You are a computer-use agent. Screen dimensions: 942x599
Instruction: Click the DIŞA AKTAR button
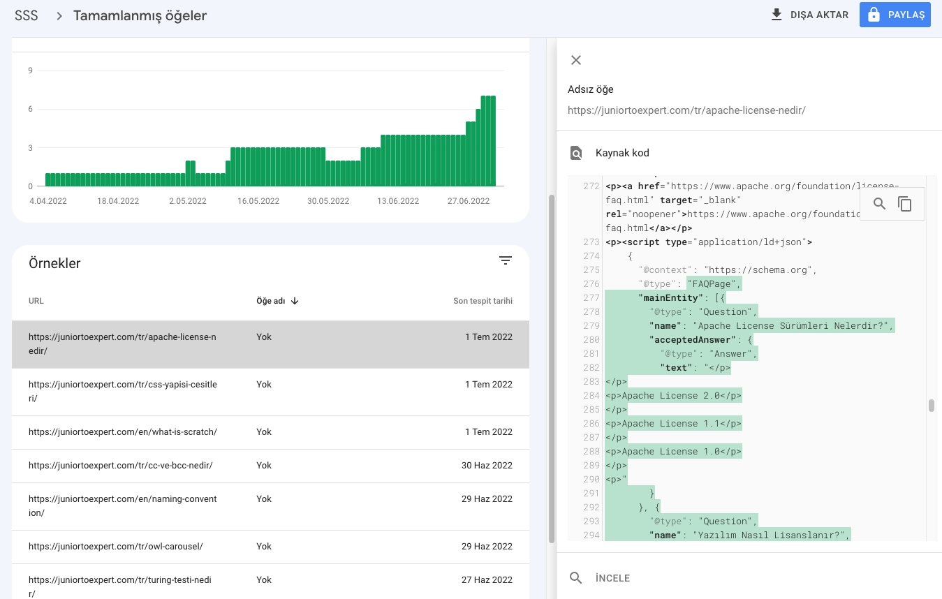tap(810, 14)
